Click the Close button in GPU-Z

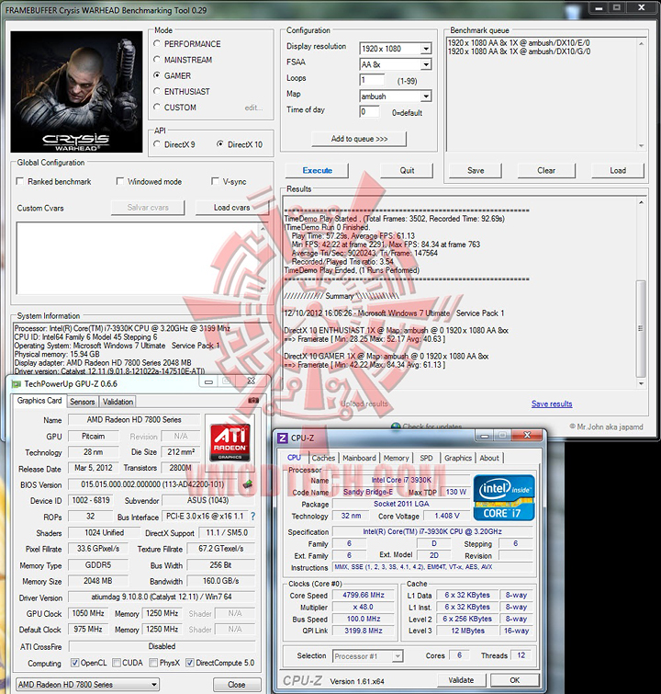pos(237,684)
